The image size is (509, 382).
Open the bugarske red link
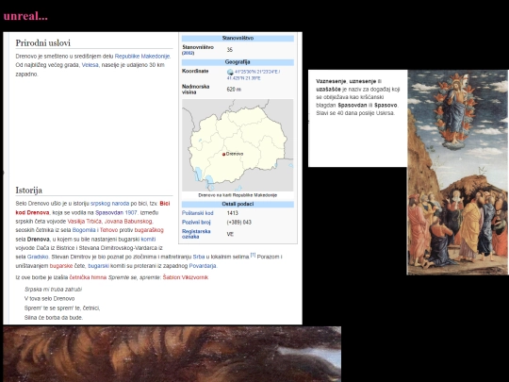click(x=61, y=266)
